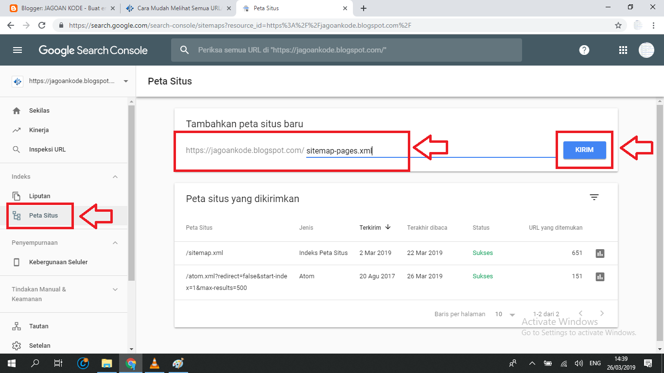Open the ENG language indicator

tap(595, 363)
